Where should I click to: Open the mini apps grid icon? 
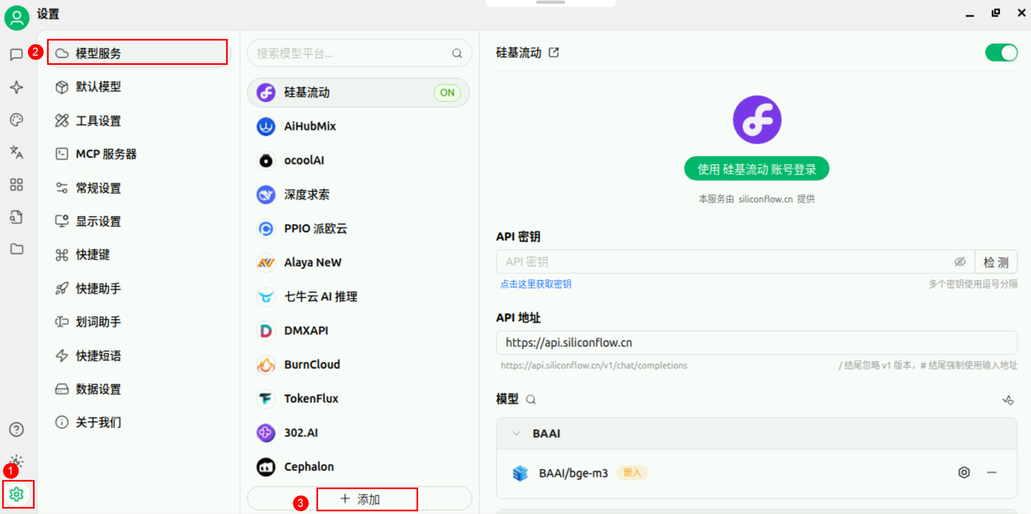[x=16, y=184]
